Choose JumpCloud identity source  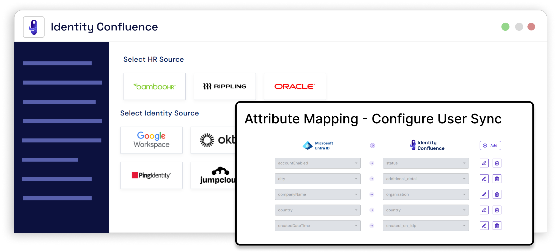point(213,175)
